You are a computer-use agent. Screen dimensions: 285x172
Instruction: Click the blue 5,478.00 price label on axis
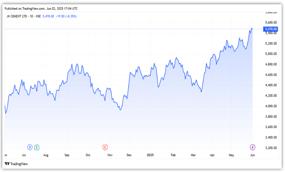tap(271, 29)
